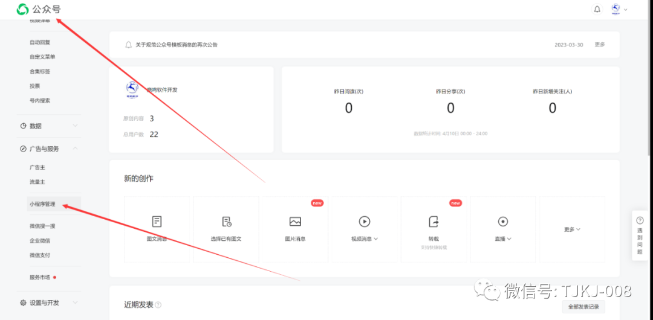Open 服务市场 in sidebar
This screenshot has width=653, height=320.
(40, 277)
